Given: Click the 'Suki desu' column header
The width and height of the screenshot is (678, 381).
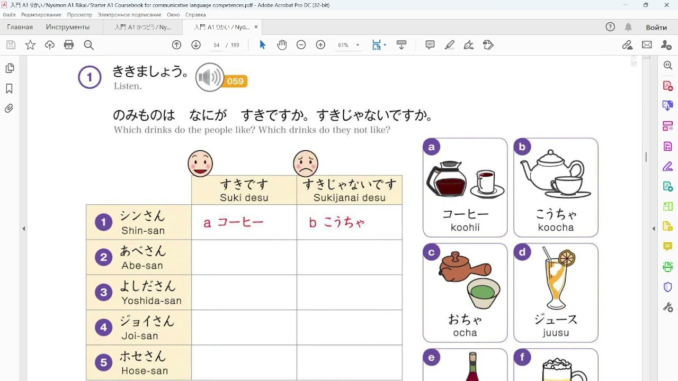Looking at the screenshot, I should (x=244, y=190).
